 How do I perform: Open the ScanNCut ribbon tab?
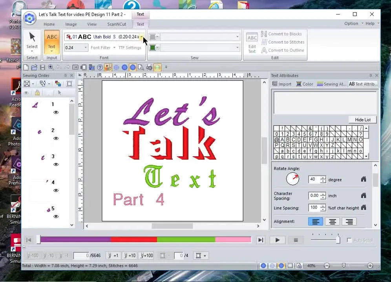pos(116,24)
